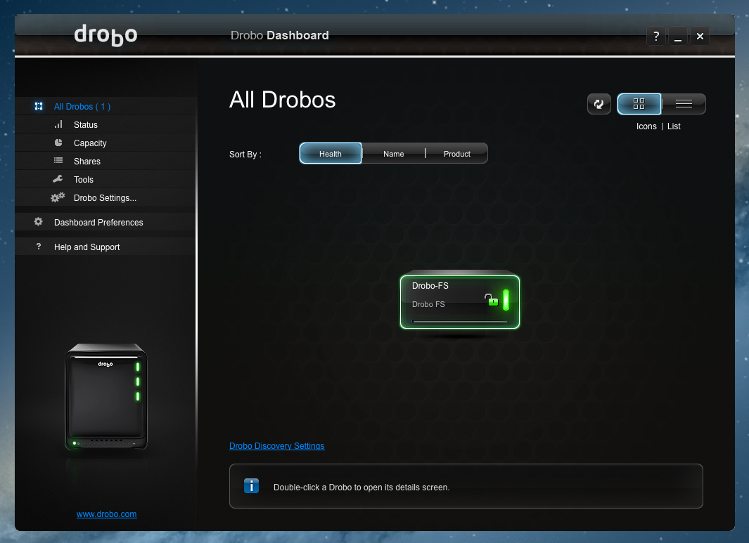This screenshot has width=749, height=543.
Task: Click the List view label
Action: point(674,126)
